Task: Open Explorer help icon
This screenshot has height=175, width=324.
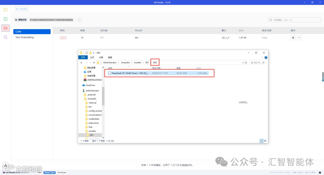Action: point(266,57)
